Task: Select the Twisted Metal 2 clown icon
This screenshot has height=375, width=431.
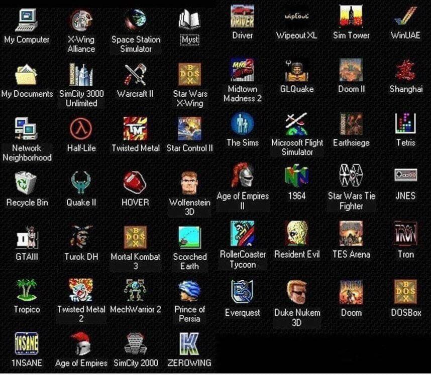Action: [x=80, y=290]
